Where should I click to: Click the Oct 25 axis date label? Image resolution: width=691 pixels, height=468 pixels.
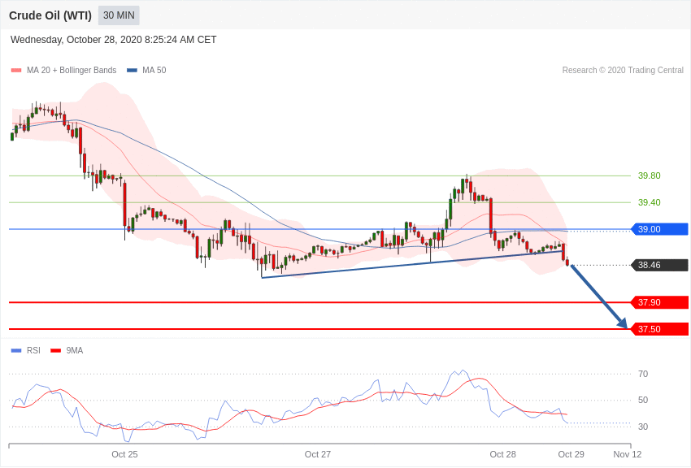click(124, 454)
